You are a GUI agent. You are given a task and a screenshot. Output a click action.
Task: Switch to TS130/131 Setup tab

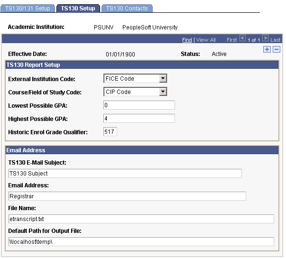[28, 9]
